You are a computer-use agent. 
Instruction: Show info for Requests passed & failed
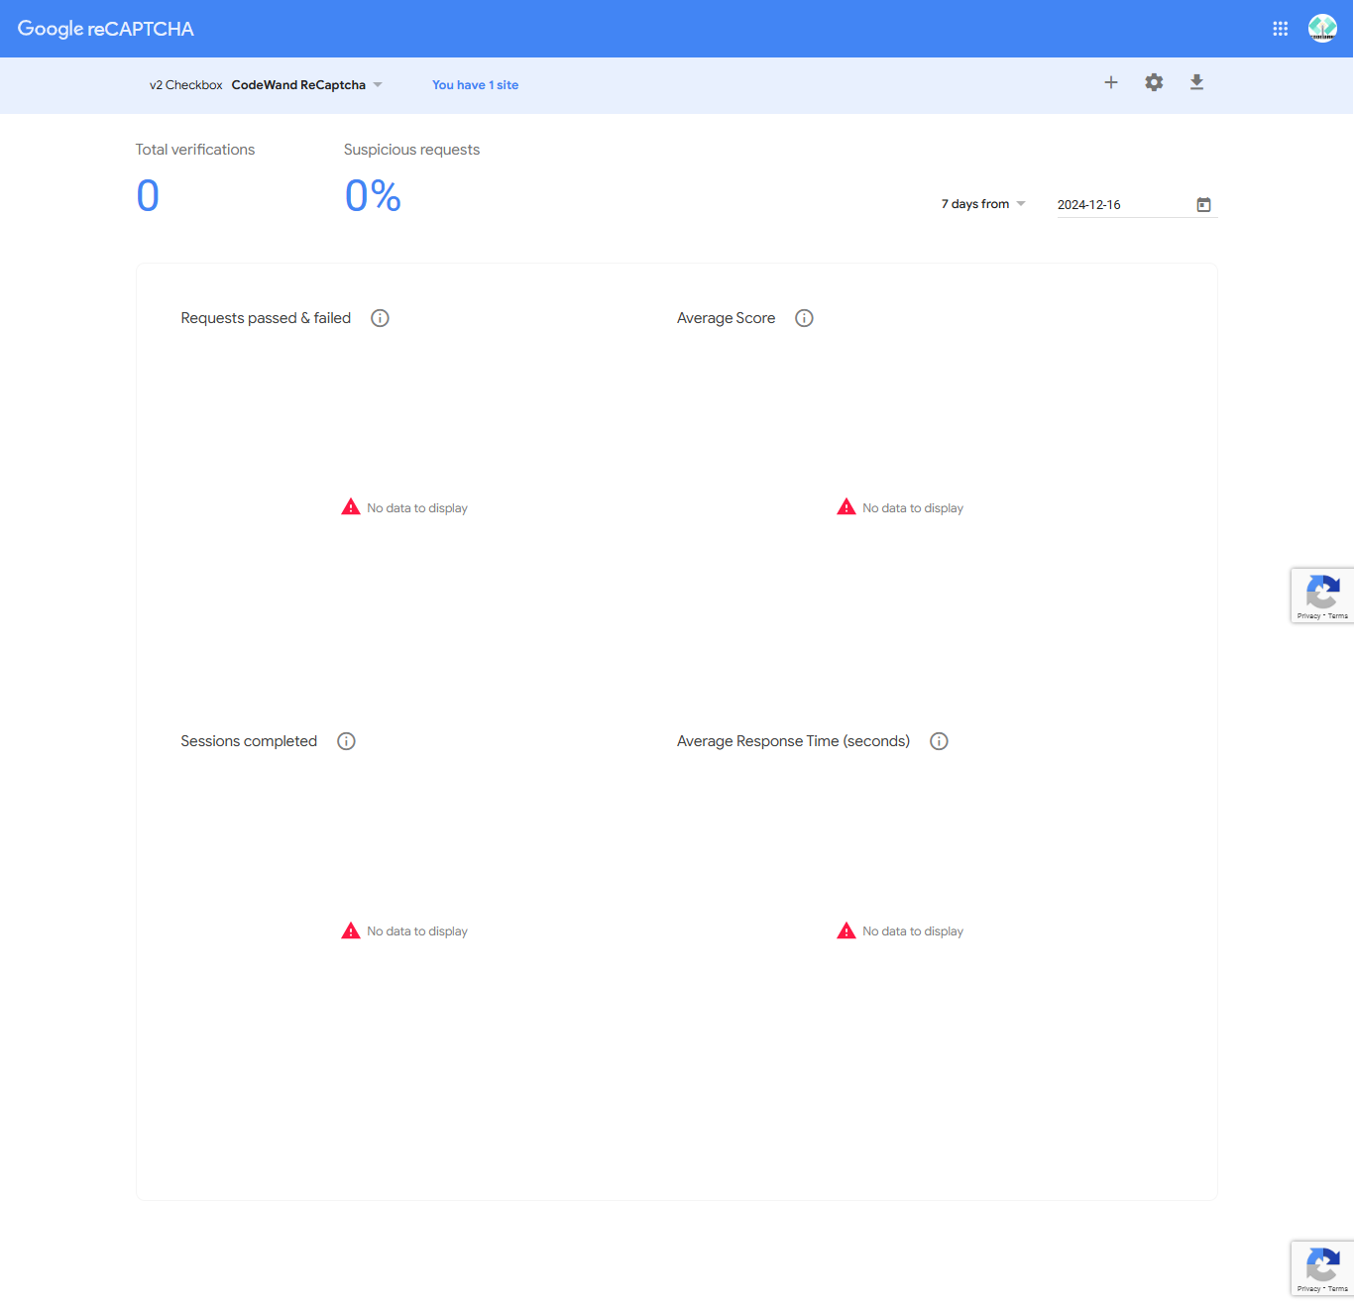tap(380, 318)
